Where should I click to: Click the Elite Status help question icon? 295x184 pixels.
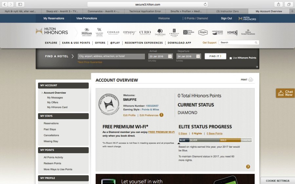pyautogui.click(x=248, y=167)
